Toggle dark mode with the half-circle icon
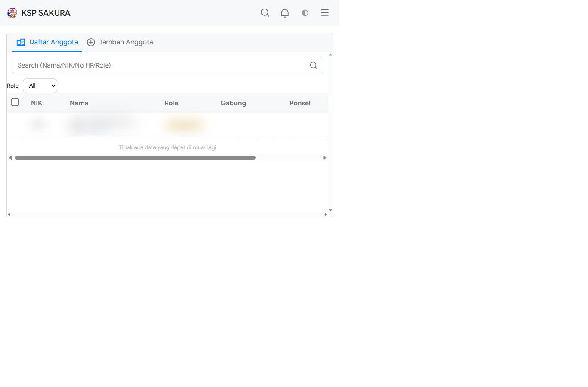 click(305, 13)
